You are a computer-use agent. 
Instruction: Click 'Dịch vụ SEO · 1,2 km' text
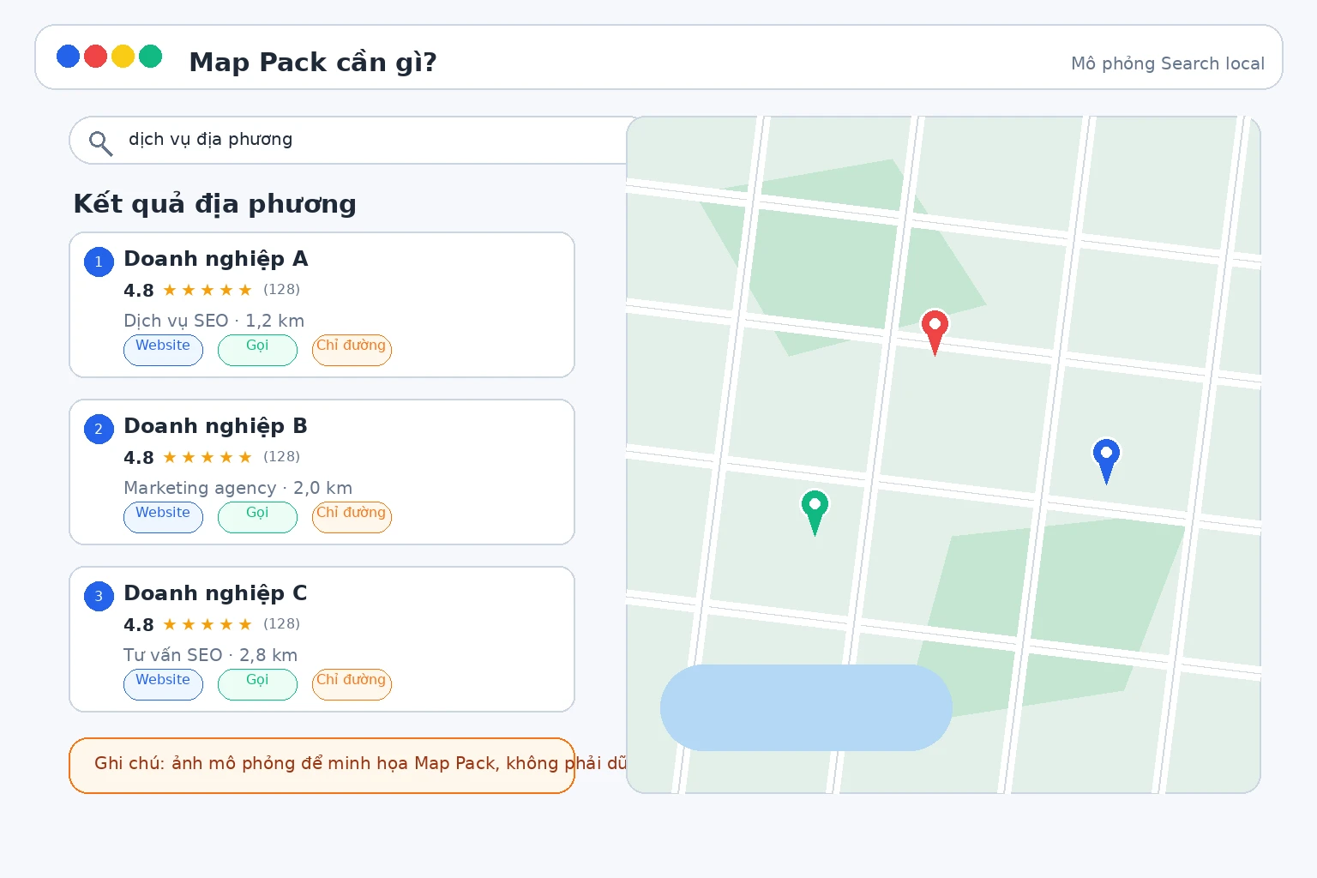[214, 321]
